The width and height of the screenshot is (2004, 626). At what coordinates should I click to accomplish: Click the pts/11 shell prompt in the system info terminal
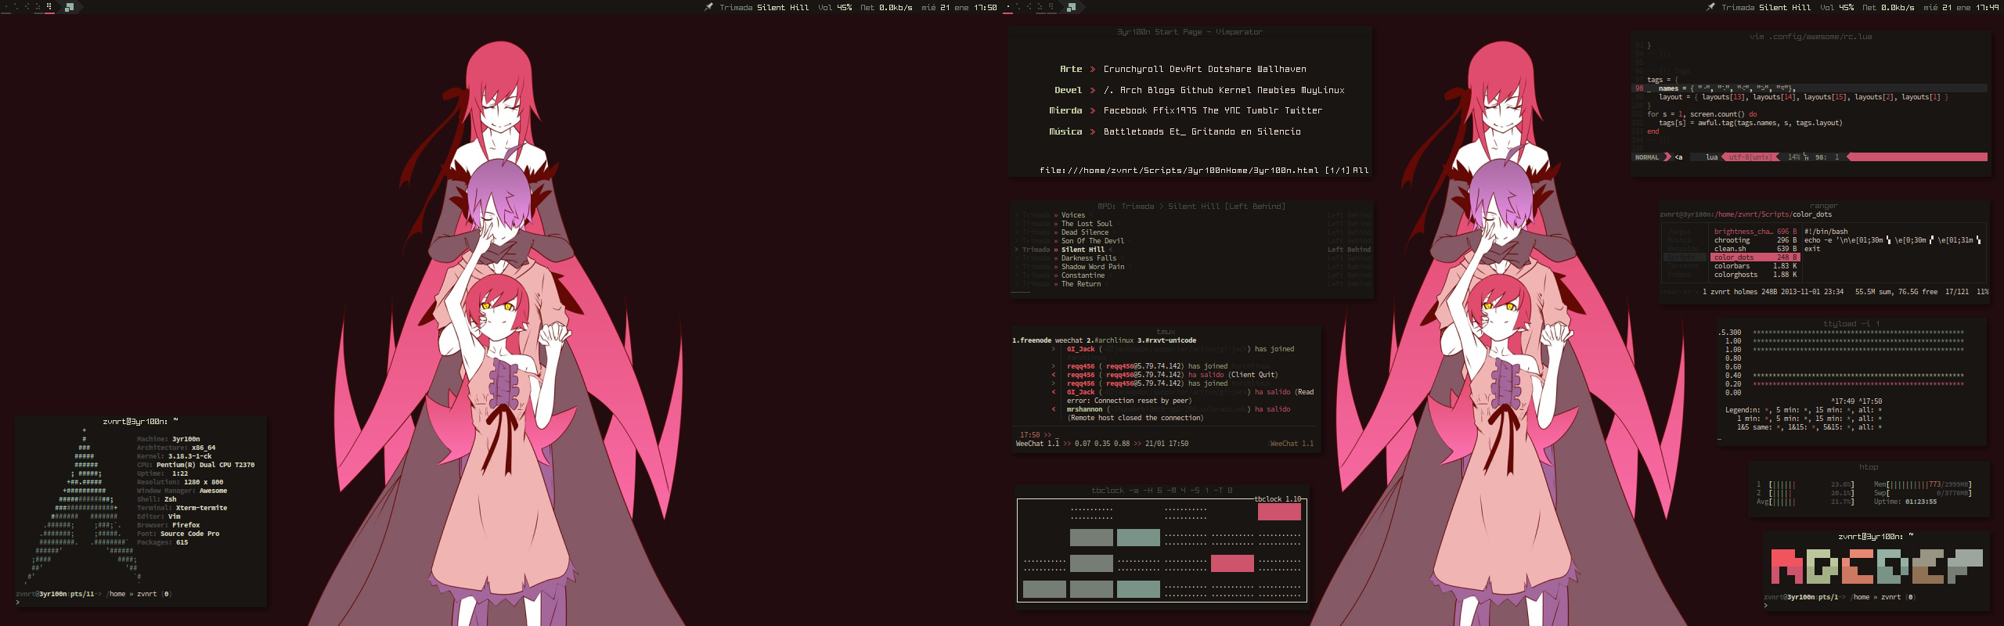(94, 594)
